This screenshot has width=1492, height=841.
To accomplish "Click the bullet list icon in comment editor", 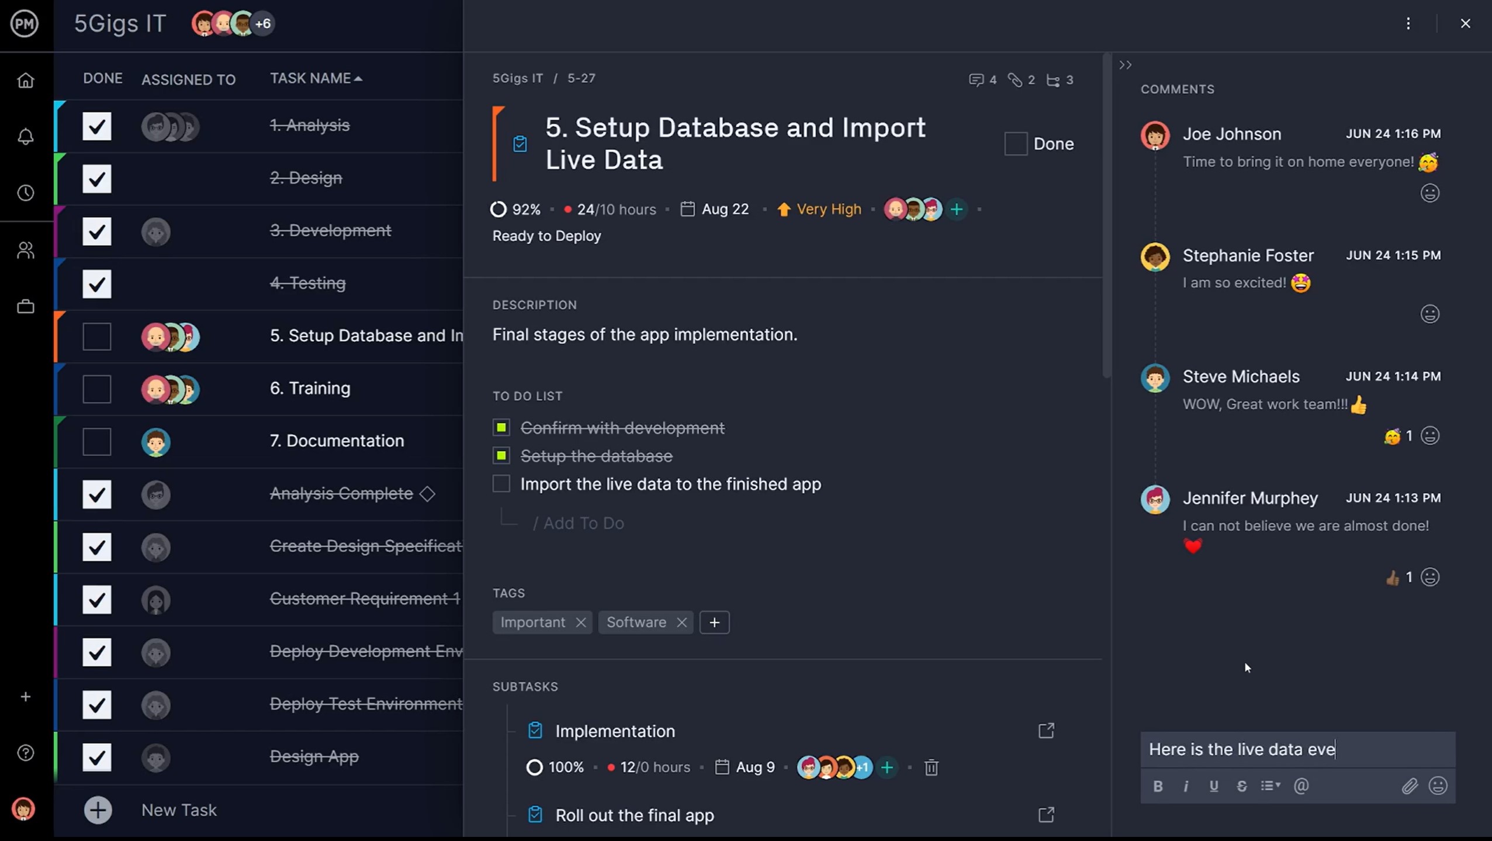I will (x=1268, y=787).
